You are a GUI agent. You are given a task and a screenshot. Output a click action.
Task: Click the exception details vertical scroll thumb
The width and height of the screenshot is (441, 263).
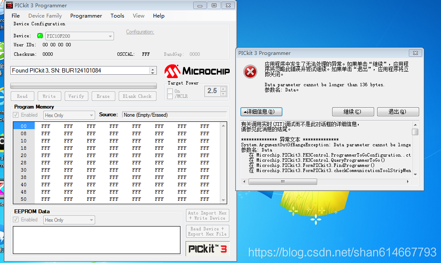coord(415,132)
